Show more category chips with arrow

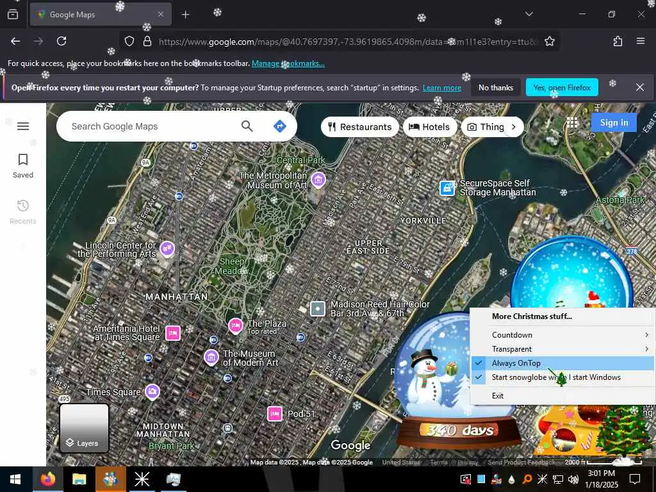click(514, 127)
